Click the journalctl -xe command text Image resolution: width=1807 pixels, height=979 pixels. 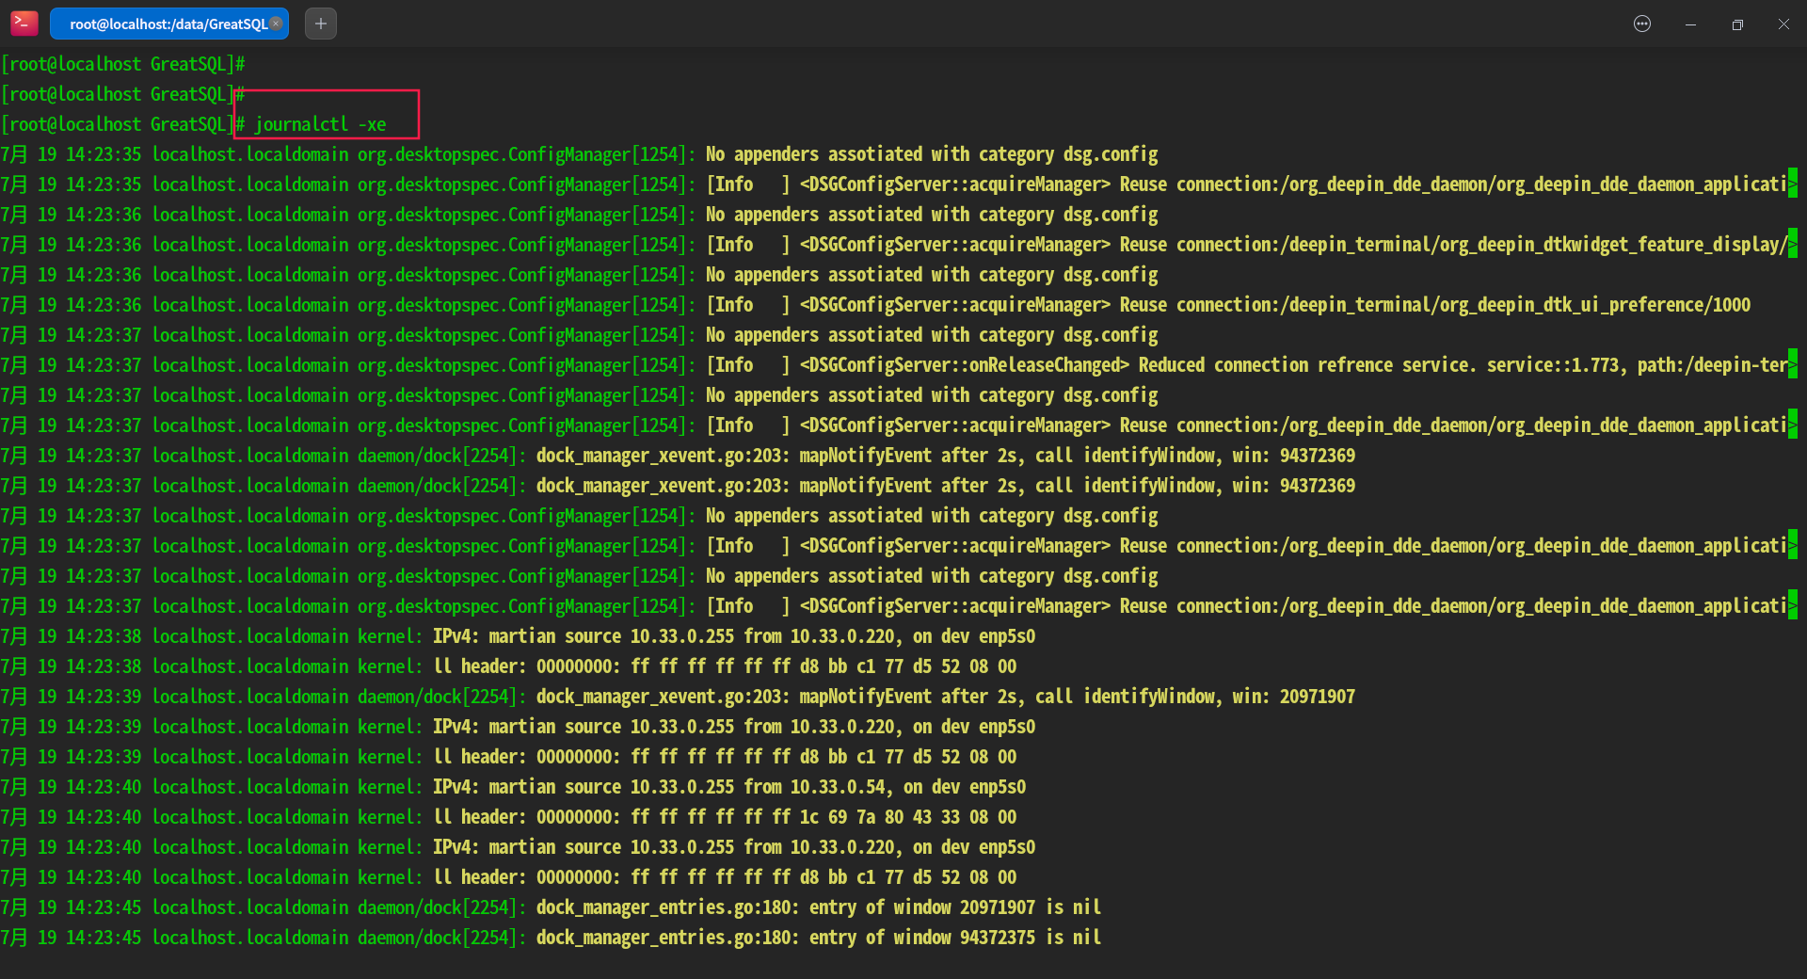[x=320, y=124]
